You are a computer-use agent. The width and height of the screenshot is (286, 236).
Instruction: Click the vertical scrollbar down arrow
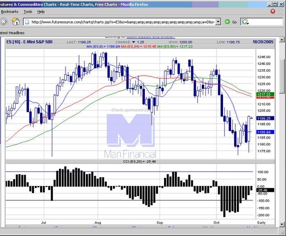pyautogui.click(x=282, y=224)
